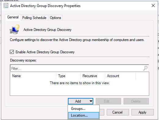Switch to the Polling Schedule tab

click(x=34, y=18)
